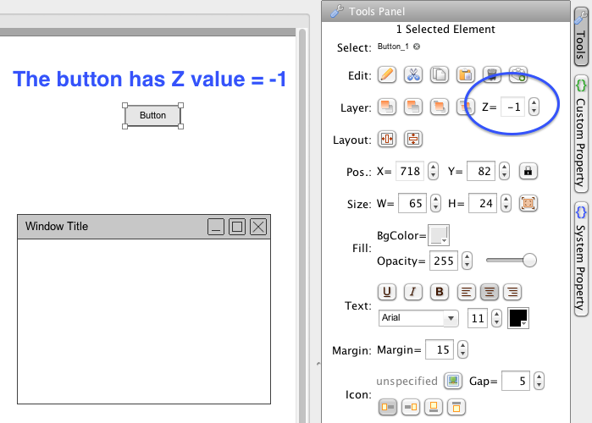The width and height of the screenshot is (592, 423).
Task: Click the pencil edit icon
Action: [x=386, y=75]
